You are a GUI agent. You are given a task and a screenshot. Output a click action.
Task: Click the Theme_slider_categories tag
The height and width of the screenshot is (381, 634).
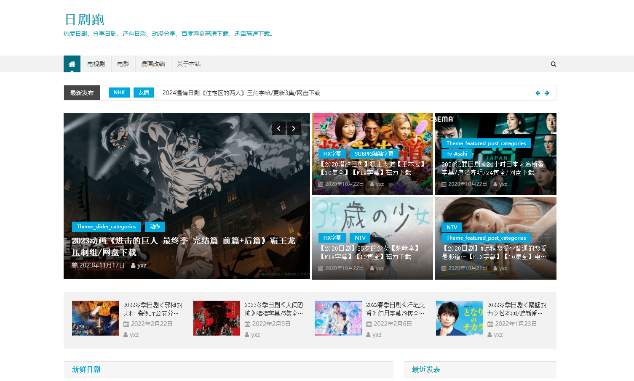106,227
